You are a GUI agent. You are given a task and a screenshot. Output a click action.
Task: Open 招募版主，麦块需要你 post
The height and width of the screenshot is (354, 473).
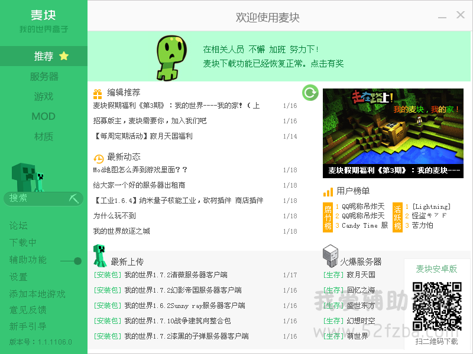pyautogui.click(x=150, y=121)
